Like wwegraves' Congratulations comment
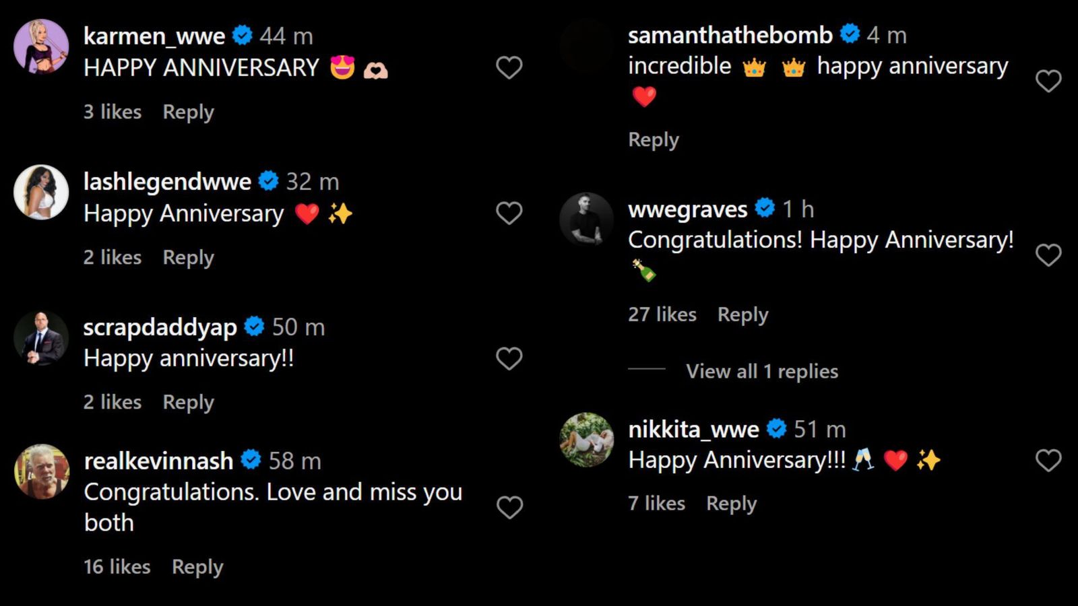This screenshot has height=606, width=1078. 1048,255
